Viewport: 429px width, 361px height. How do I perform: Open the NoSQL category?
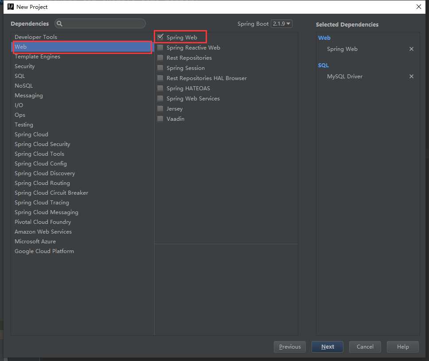click(82, 86)
